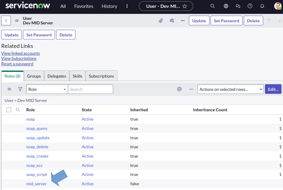
Task: Open the All menu
Action: [x=63, y=6]
